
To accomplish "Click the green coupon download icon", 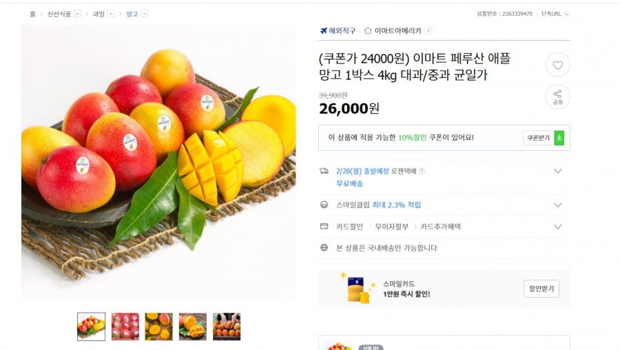I will point(559,138).
